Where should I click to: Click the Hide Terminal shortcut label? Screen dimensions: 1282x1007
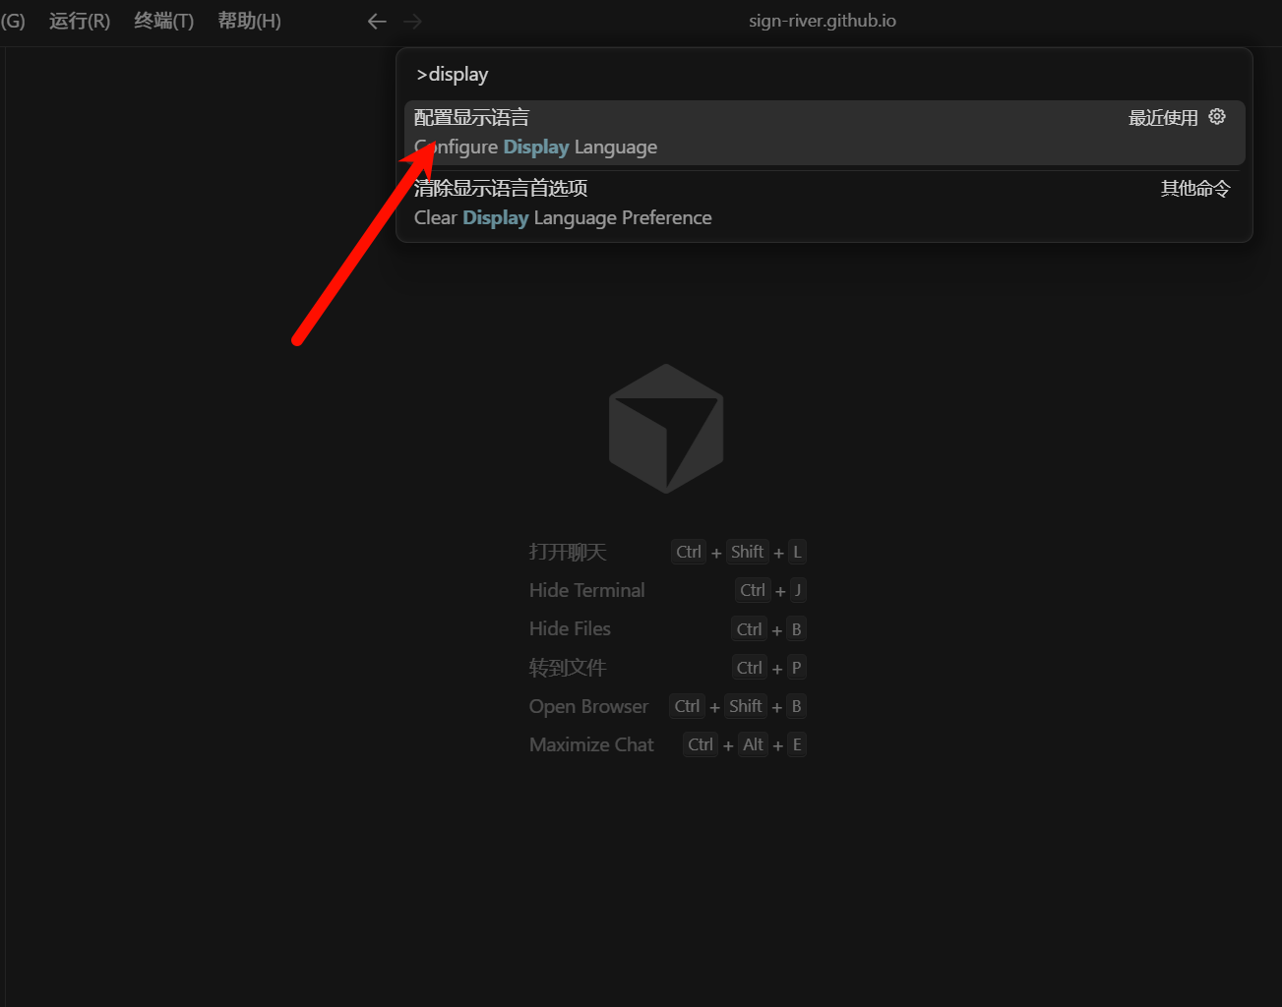tap(587, 590)
